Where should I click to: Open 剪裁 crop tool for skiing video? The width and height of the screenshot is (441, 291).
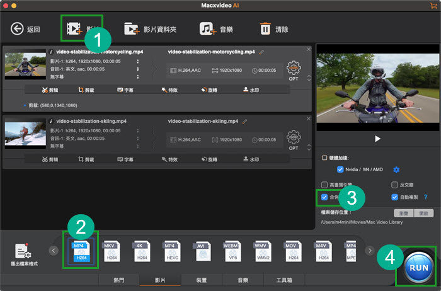(86, 159)
